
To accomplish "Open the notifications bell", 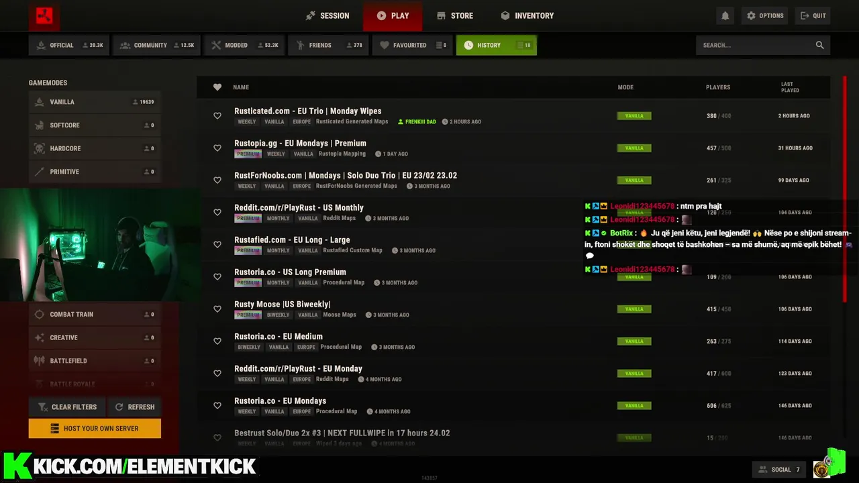I will (x=725, y=15).
